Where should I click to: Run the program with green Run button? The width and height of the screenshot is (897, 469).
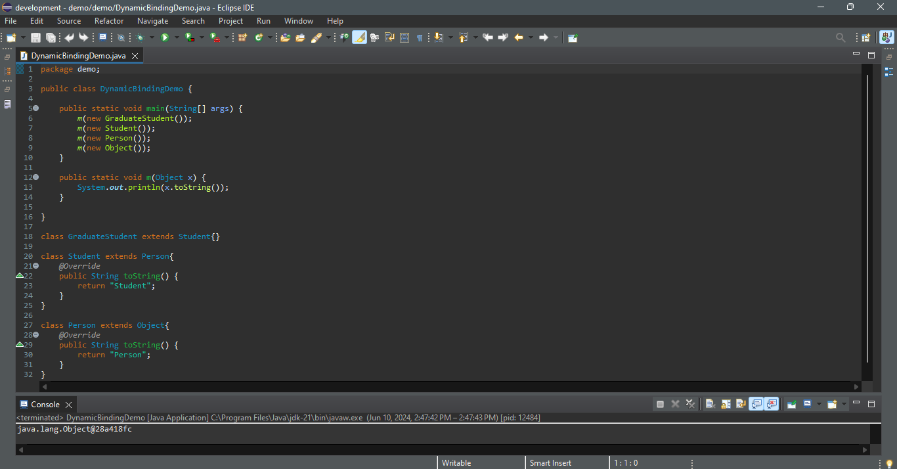pos(165,38)
